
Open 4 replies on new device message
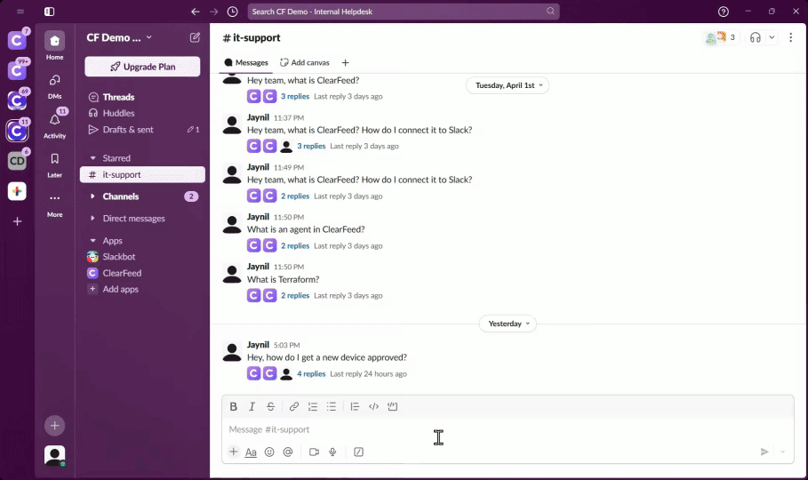tap(311, 374)
